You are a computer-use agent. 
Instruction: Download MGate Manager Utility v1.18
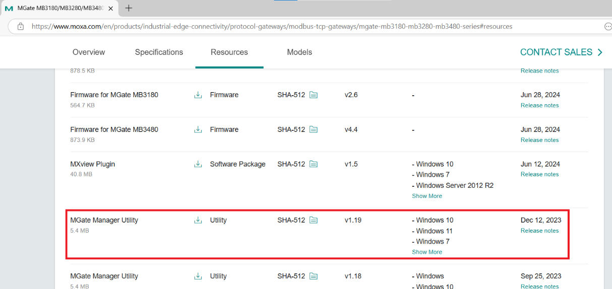(198, 276)
